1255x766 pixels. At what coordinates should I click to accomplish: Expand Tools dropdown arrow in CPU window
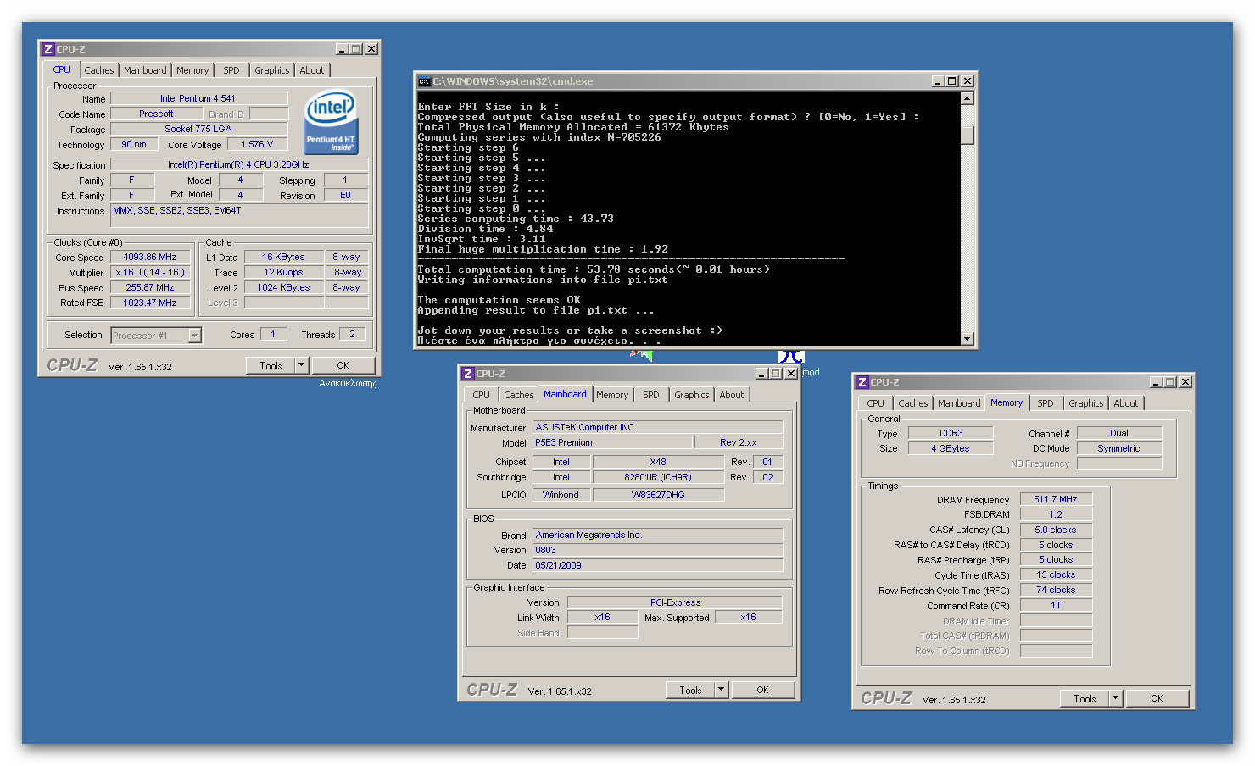coord(301,365)
